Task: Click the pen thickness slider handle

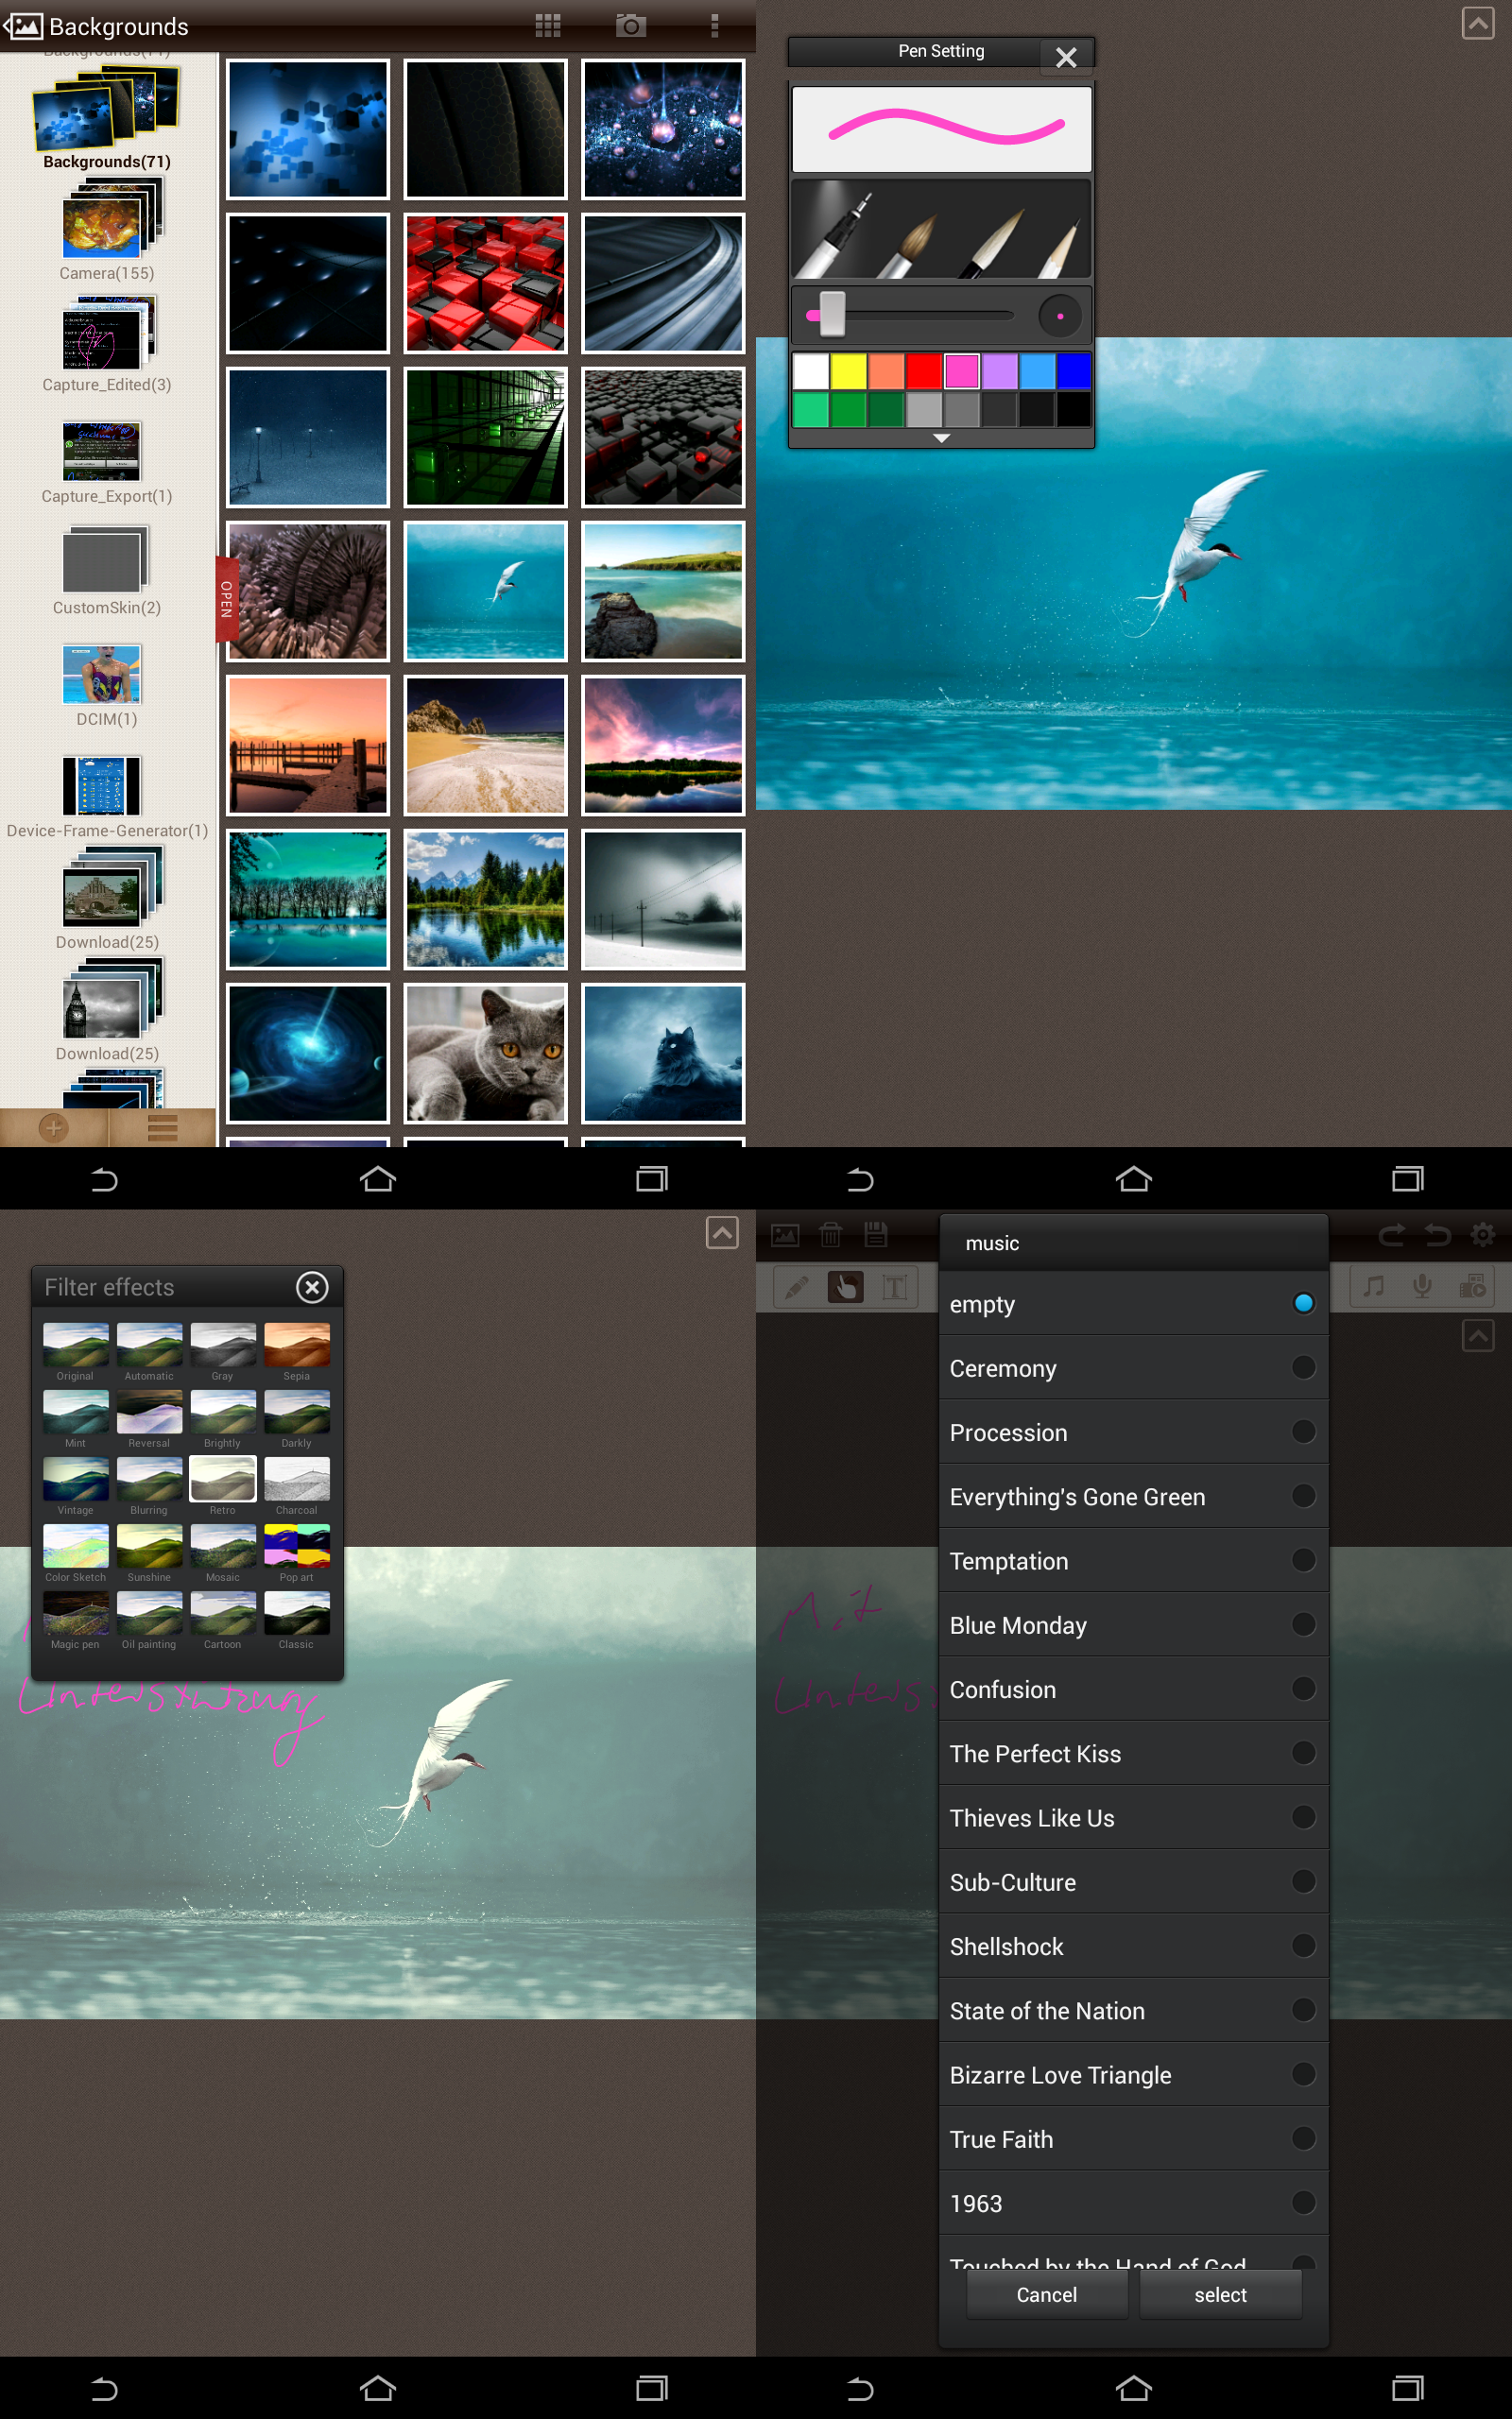Action: coord(832,315)
